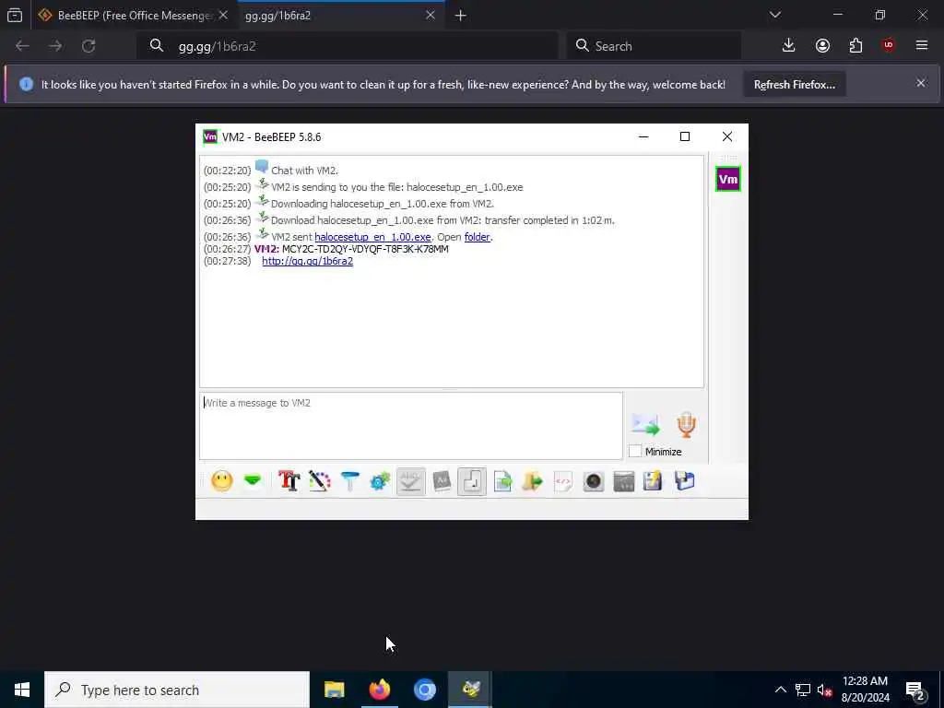Click the Firefox Search box
The width and height of the screenshot is (944, 708).
pos(654,46)
